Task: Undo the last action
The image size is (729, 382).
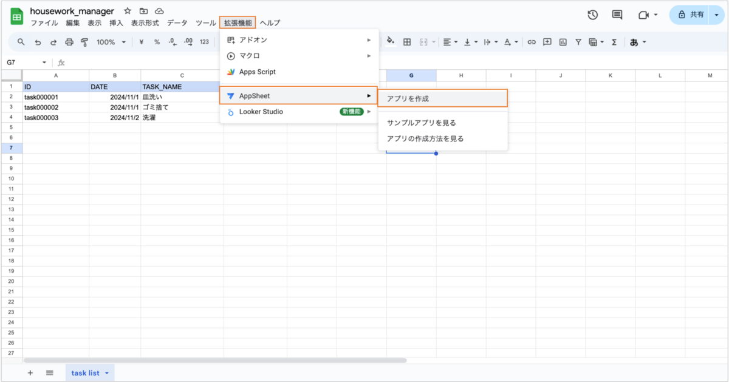Action: point(38,42)
